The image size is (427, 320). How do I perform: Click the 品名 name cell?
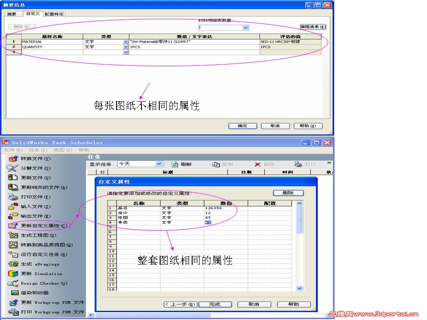(x=139, y=208)
